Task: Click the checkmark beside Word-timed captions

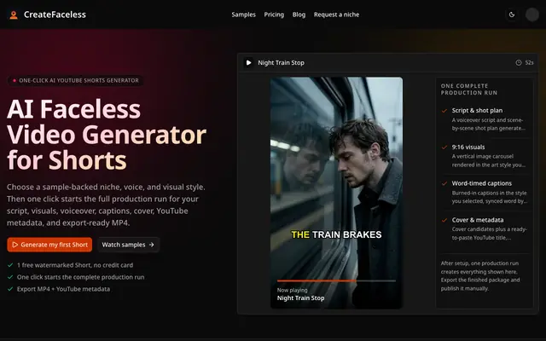Action: coord(444,183)
